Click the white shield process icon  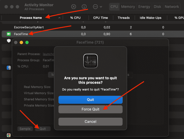[x=9, y=41]
